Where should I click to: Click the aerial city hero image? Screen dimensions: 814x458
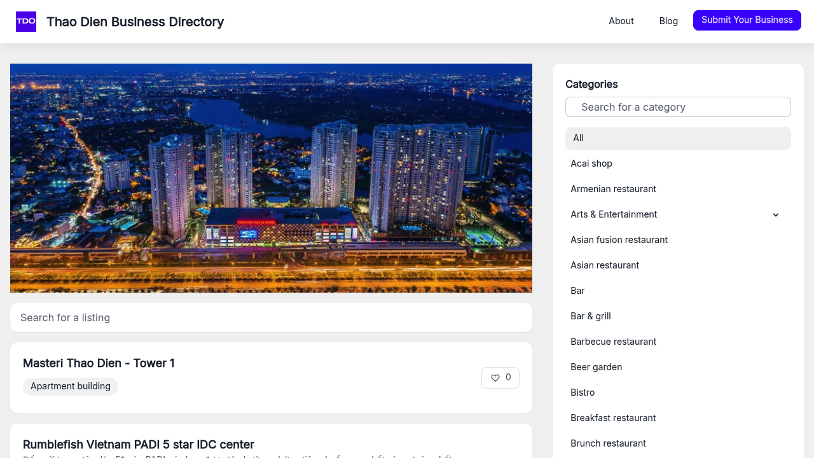click(271, 177)
